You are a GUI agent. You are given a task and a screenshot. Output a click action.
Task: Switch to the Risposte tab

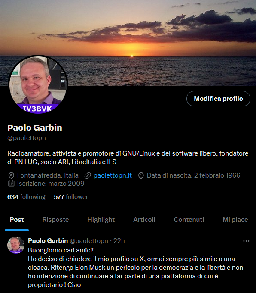55,220
